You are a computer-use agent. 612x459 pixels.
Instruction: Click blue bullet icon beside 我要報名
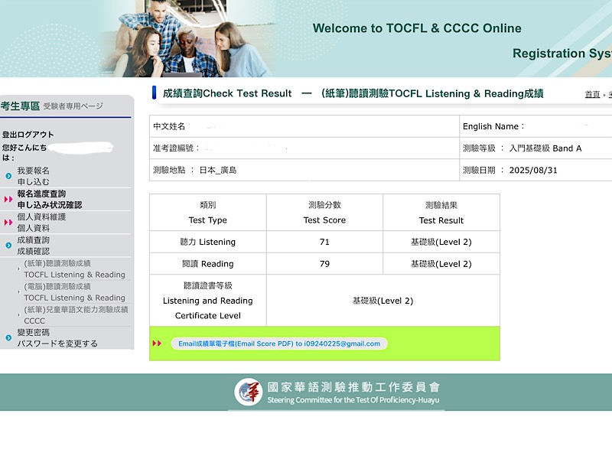(8, 177)
